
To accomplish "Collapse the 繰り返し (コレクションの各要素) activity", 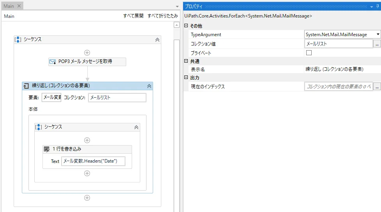I will point(149,86).
